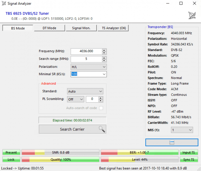Screen dimensions: 201x171
Task: Click the FEC 5/6 value
Action: (x=173, y=61)
